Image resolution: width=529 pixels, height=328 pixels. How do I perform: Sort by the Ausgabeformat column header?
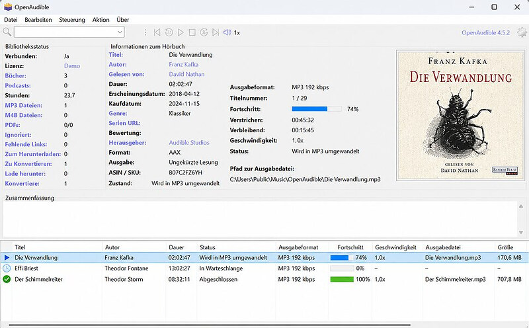pos(302,247)
